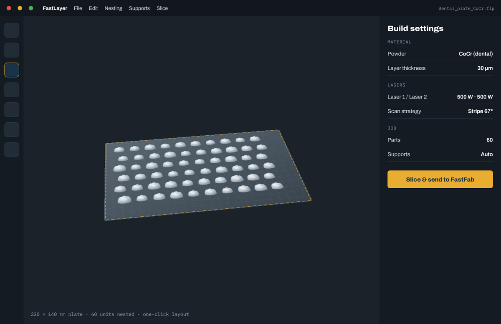501x324 pixels.
Task: Select the bottommost sidebar tool button
Action: pos(12,149)
